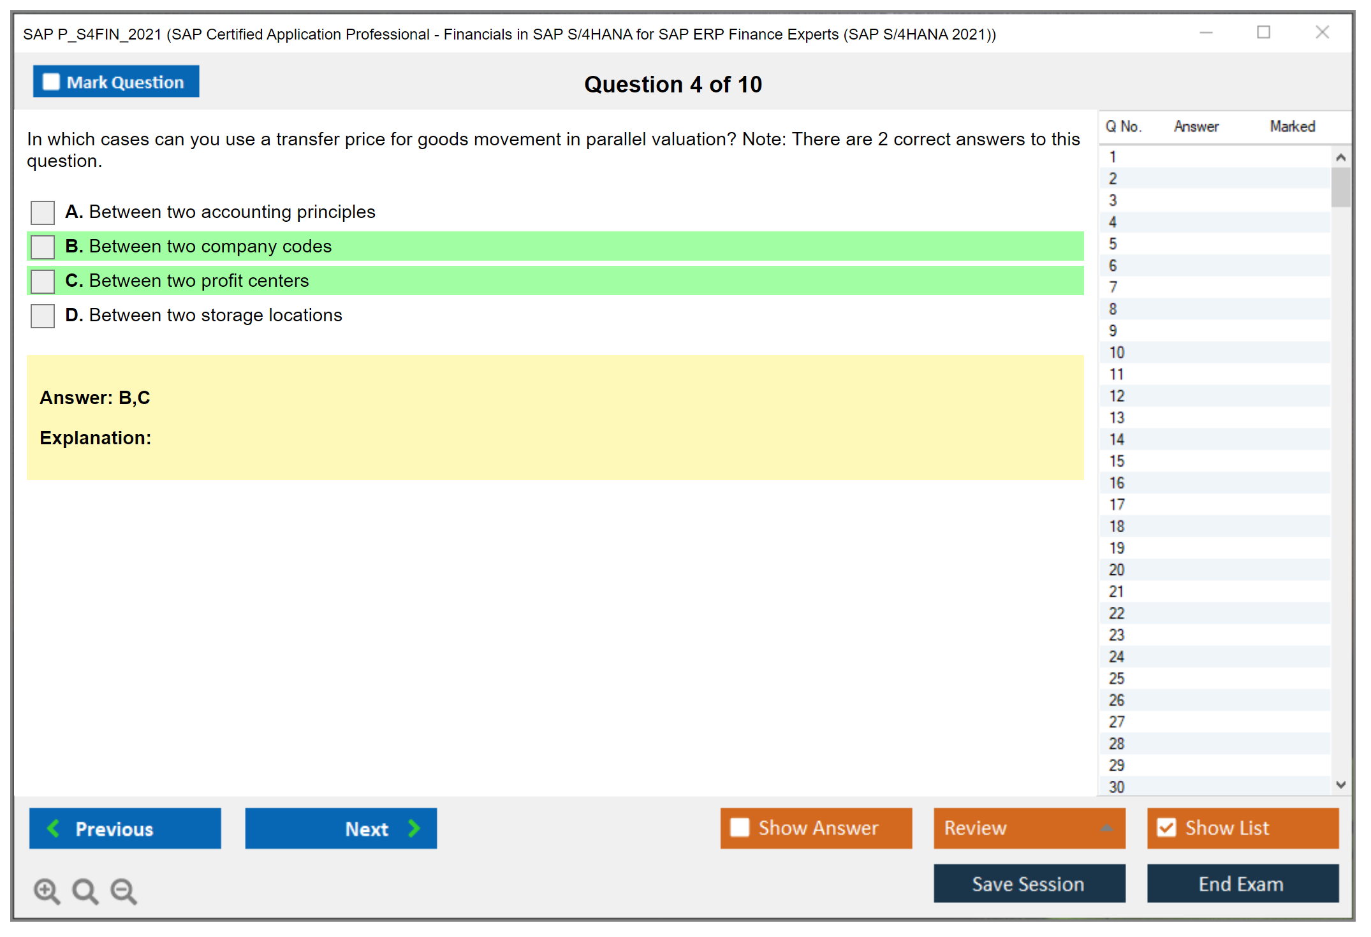The image size is (1371, 937).
Task: Go to the Next question
Action: 341,828
